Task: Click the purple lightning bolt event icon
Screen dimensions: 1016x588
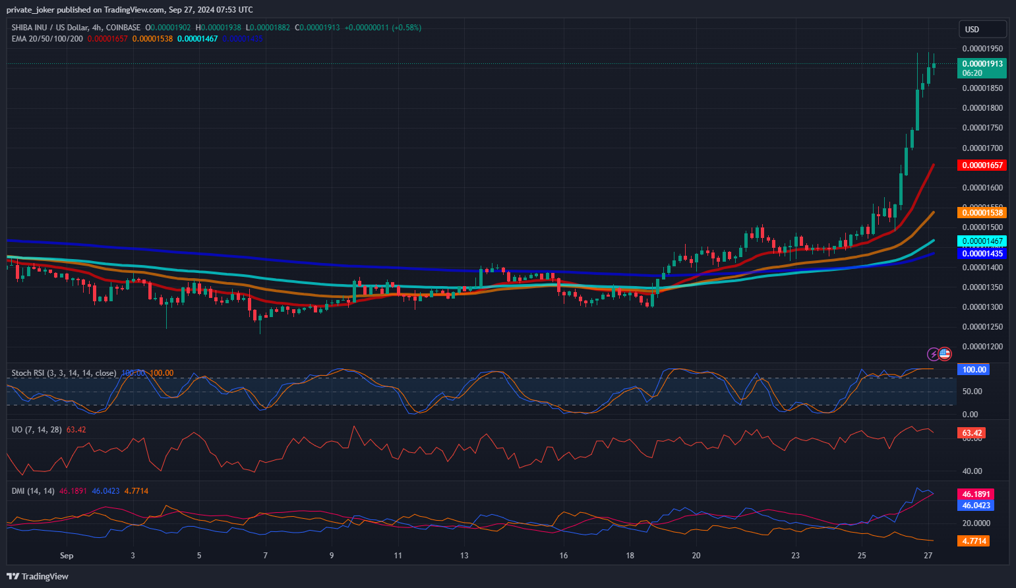Action: click(x=934, y=354)
